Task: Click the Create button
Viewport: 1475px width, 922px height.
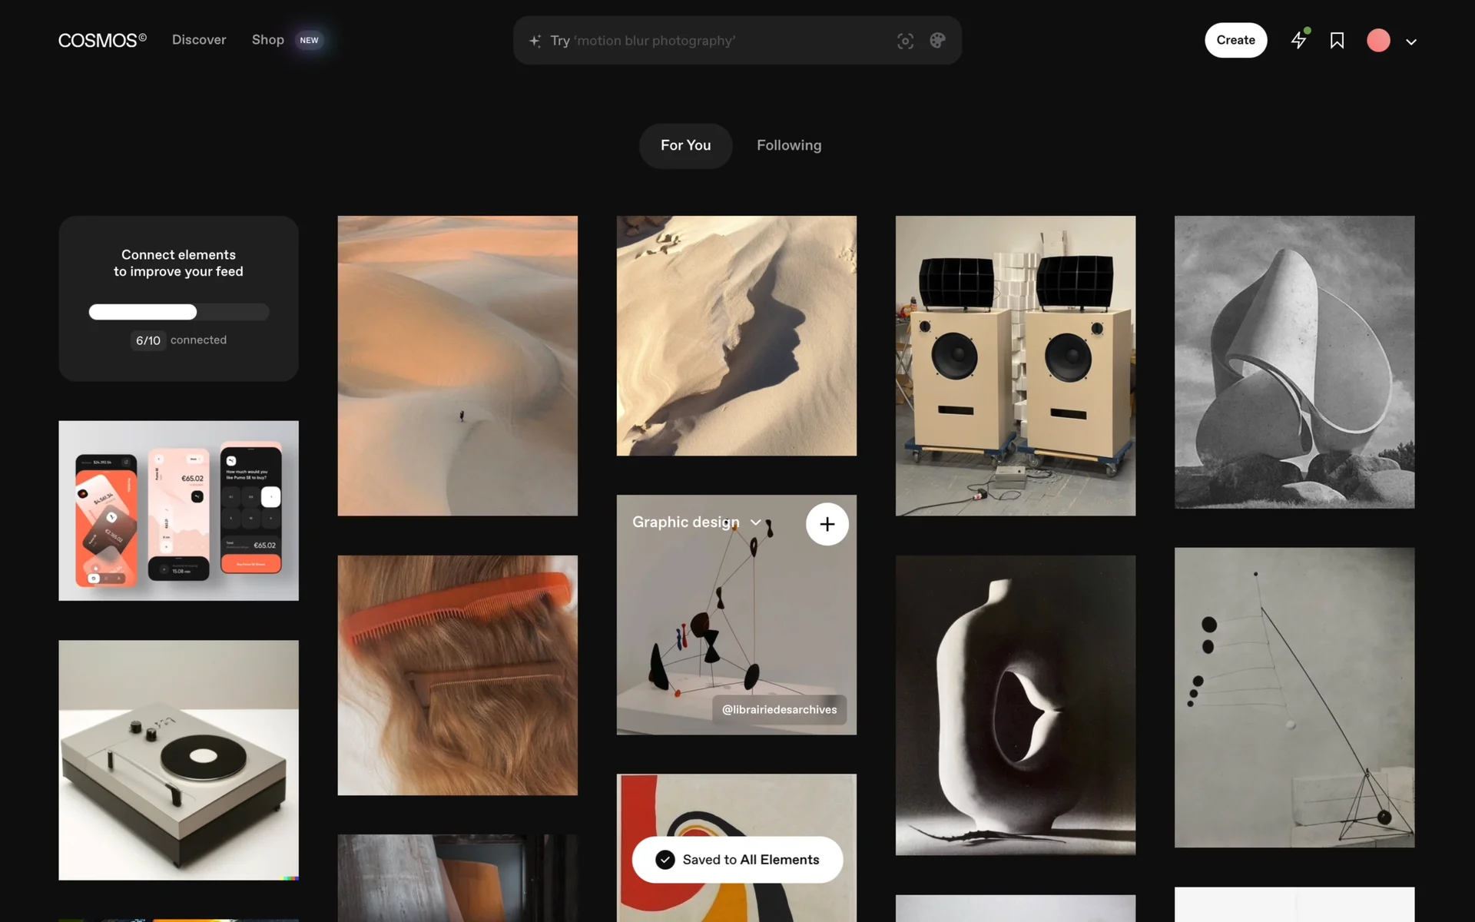Action: coord(1235,40)
